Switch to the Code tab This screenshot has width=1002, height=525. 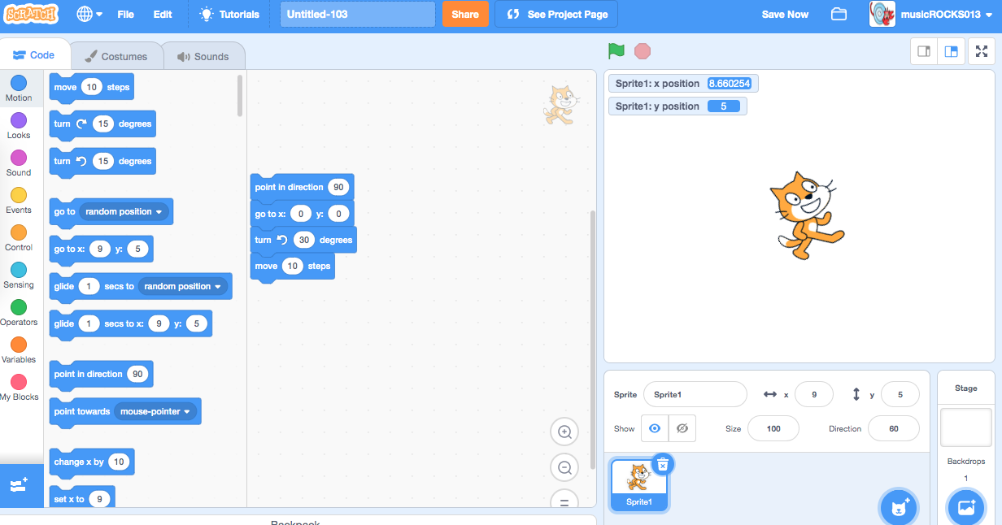34,55
